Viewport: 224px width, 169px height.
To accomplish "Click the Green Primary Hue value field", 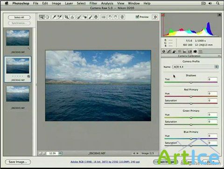I will 212,115.
